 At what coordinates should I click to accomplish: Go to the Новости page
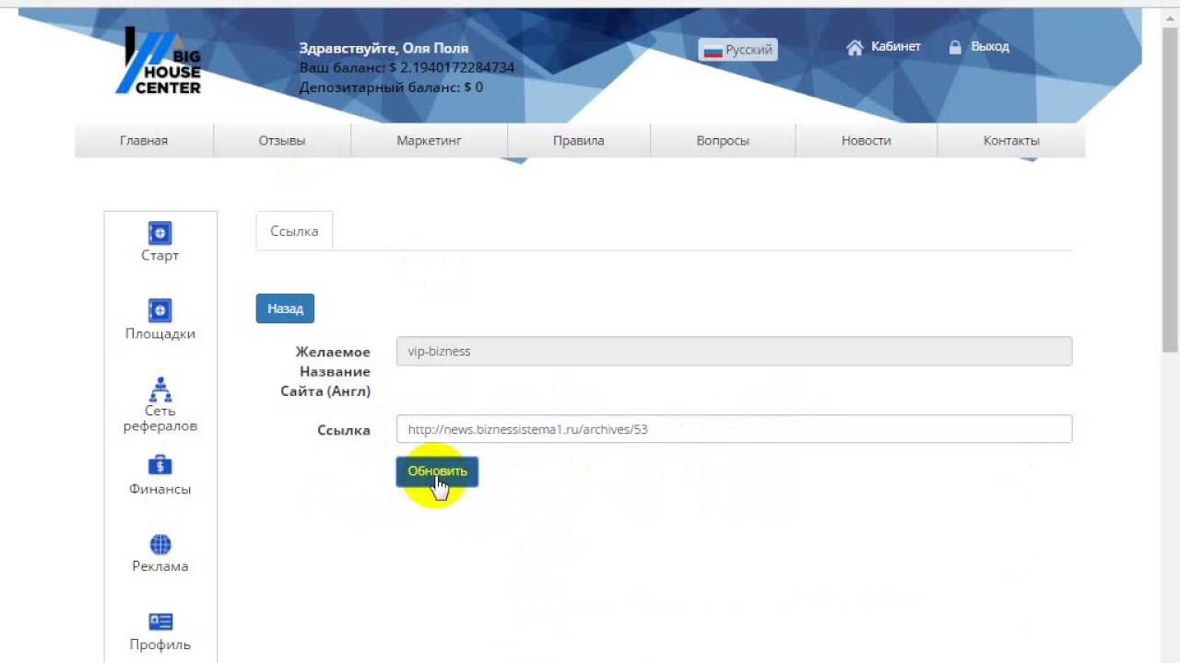point(866,141)
